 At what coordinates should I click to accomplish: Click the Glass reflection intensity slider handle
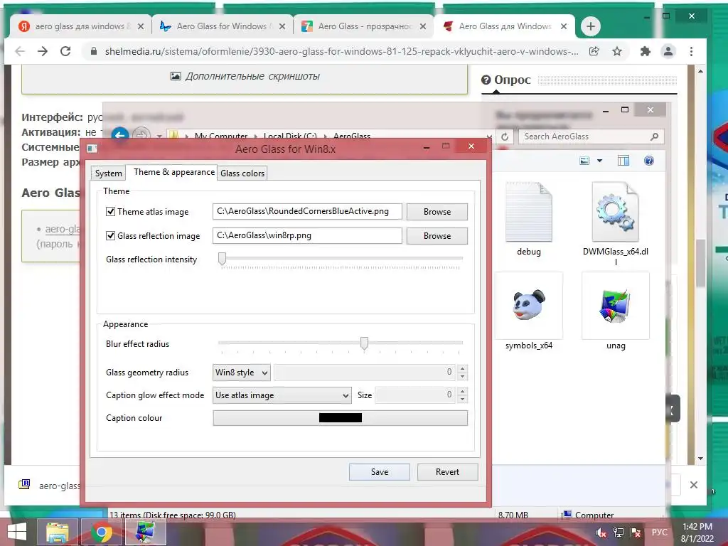[x=223, y=259]
